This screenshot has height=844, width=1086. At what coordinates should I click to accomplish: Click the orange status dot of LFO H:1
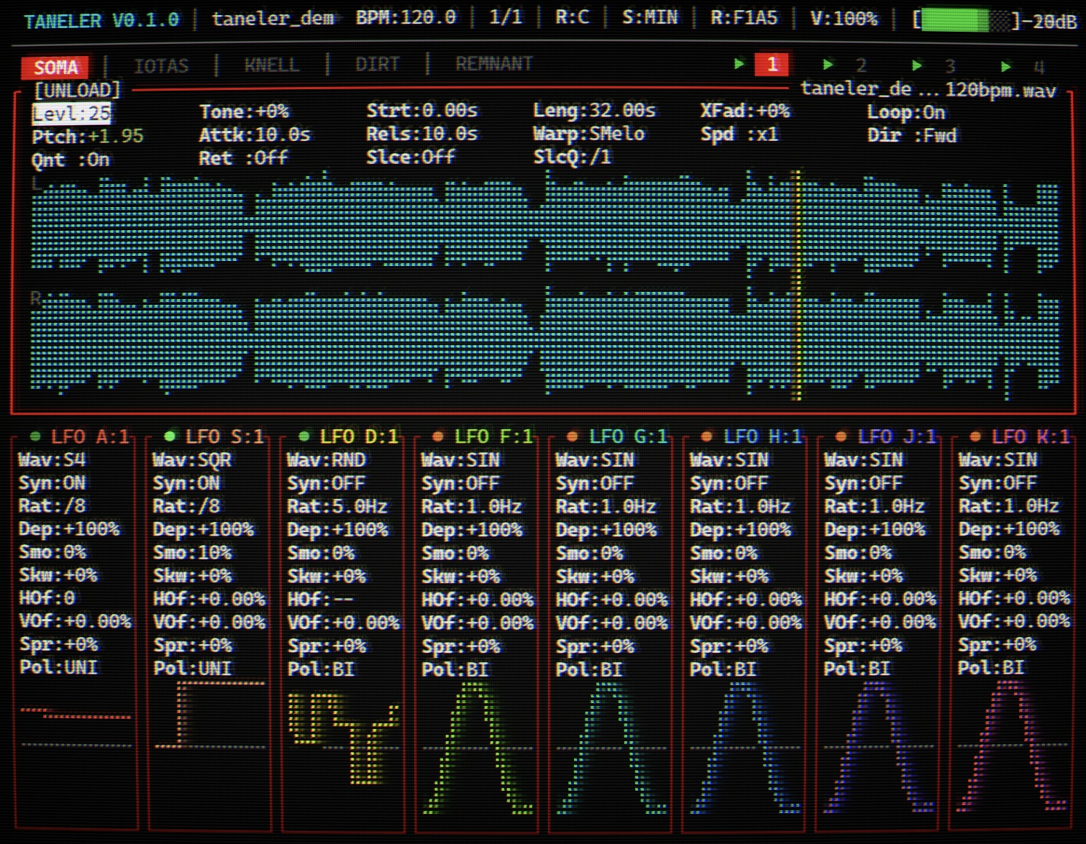tap(707, 436)
